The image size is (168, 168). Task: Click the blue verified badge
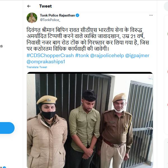click(x=78, y=15)
